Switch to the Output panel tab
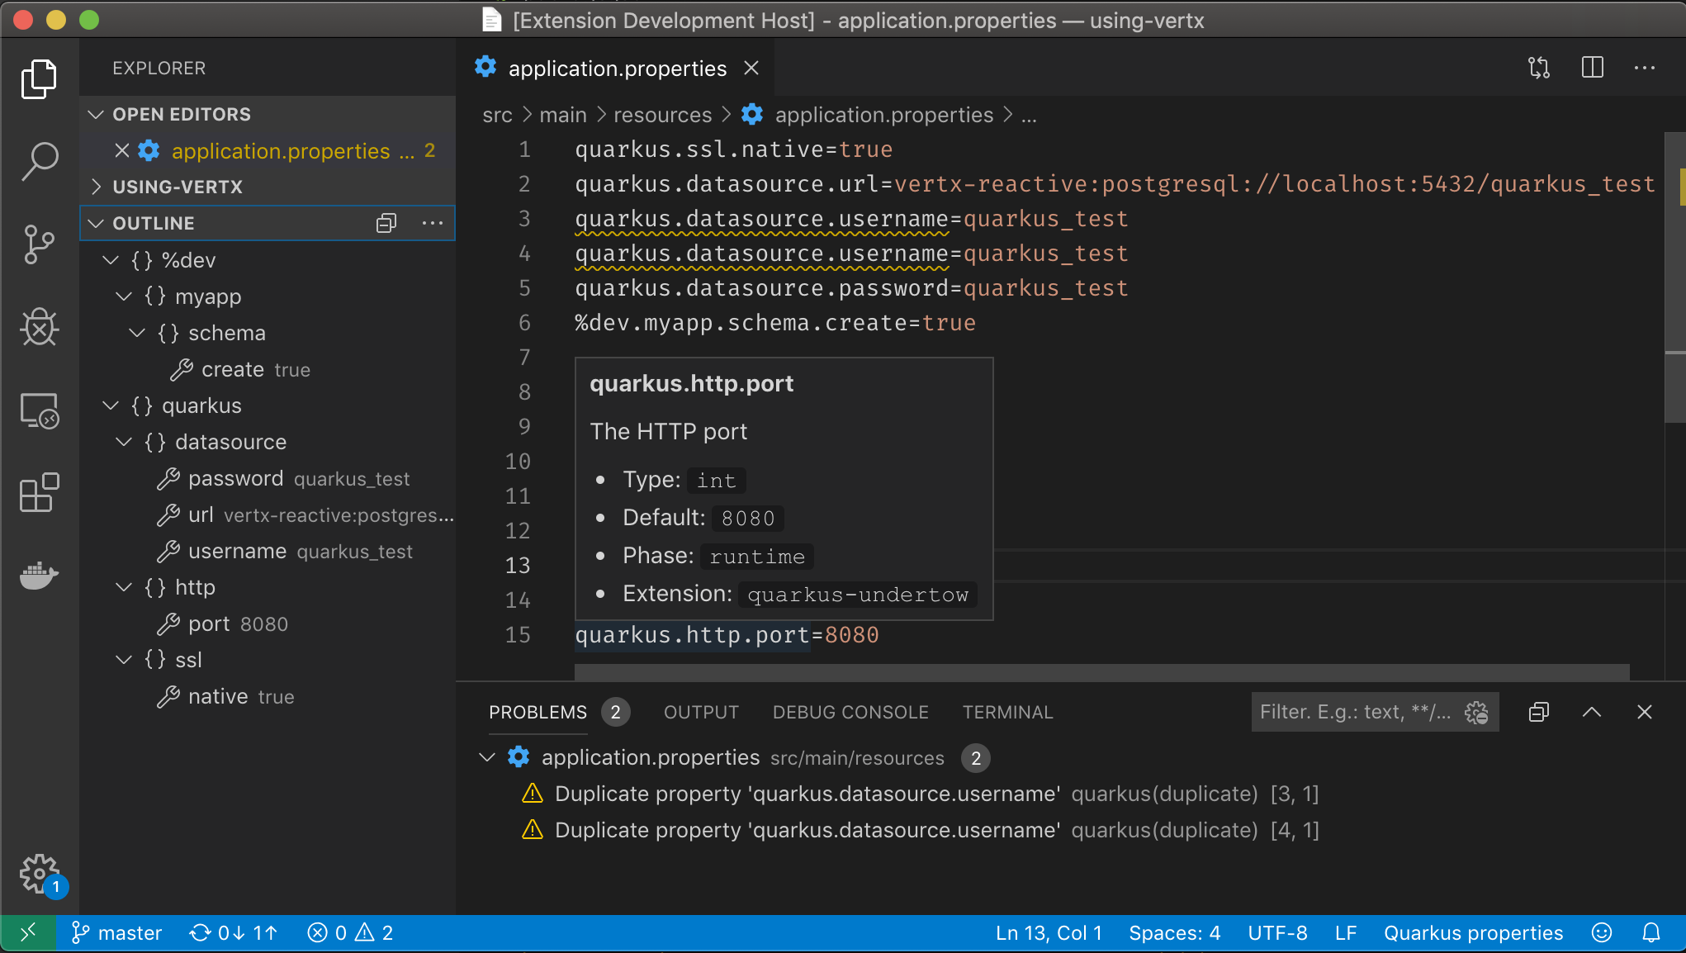The height and width of the screenshot is (953, 1686). coord(701,712)
